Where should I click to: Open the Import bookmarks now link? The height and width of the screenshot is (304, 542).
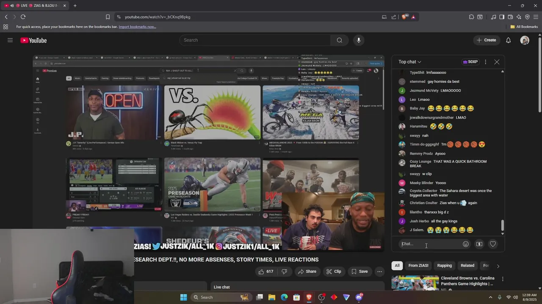coord(137,27)
